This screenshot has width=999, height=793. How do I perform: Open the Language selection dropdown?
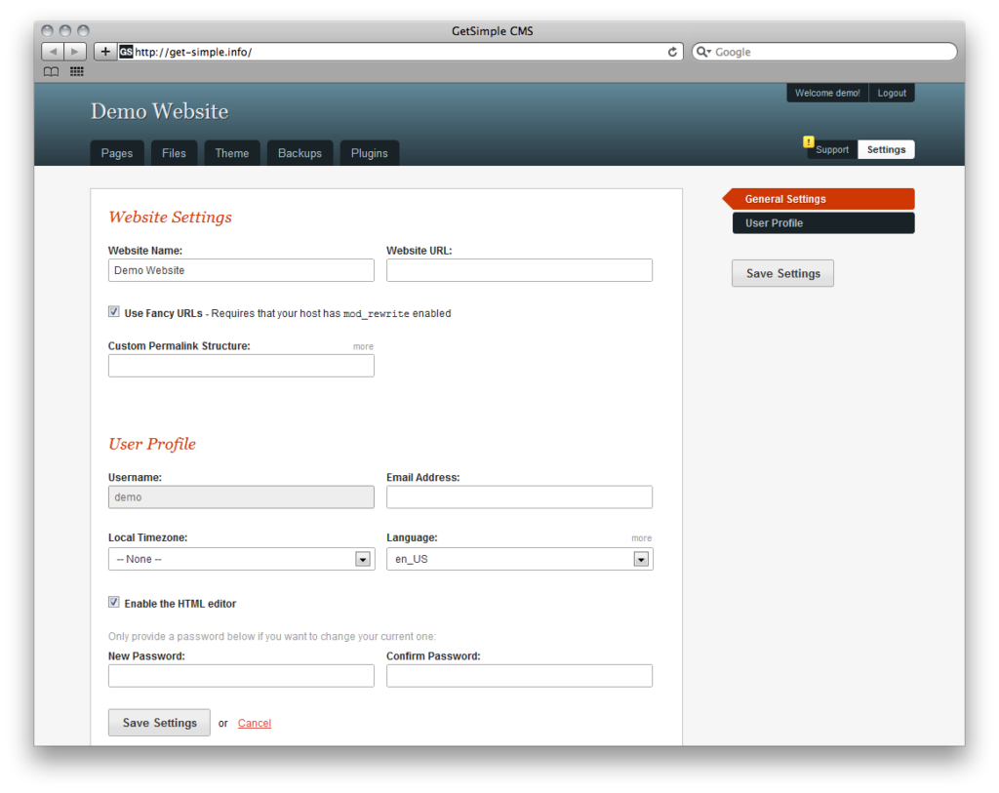641,559
